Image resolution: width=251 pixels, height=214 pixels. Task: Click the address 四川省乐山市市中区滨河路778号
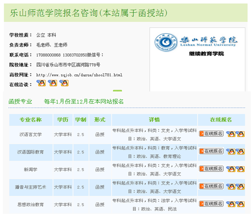tap(68, 65)
